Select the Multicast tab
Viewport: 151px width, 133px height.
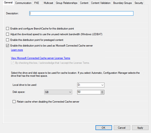tap(48, 3)
